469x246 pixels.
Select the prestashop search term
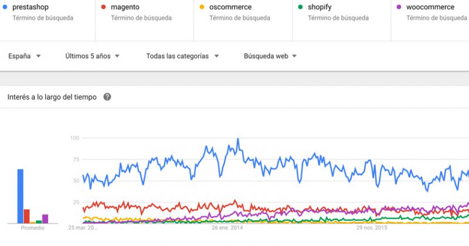point(30,8)
